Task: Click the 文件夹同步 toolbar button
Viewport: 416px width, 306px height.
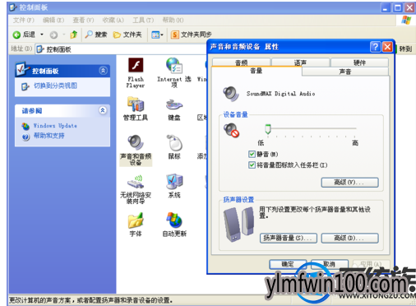Action: point(192,35)
